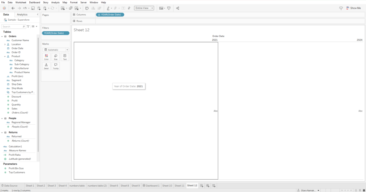The height and width of the screenshot is (192, 366).
Task: Click the New dashboard tab icon
Action: click(x=208, y=186)
